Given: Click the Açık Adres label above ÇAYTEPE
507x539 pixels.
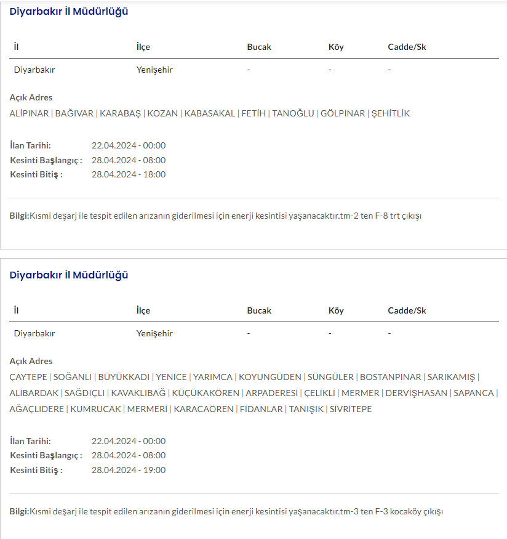Looking at the screenshot, I should [x=31, y=361].
